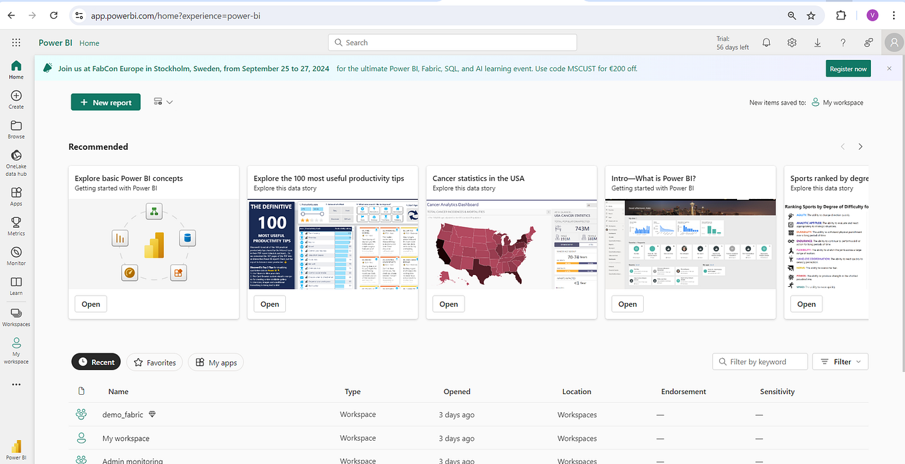Viewport: 905px width, 464px height.
Task: Click Trial 56 days left status
Action: [732, 43]
